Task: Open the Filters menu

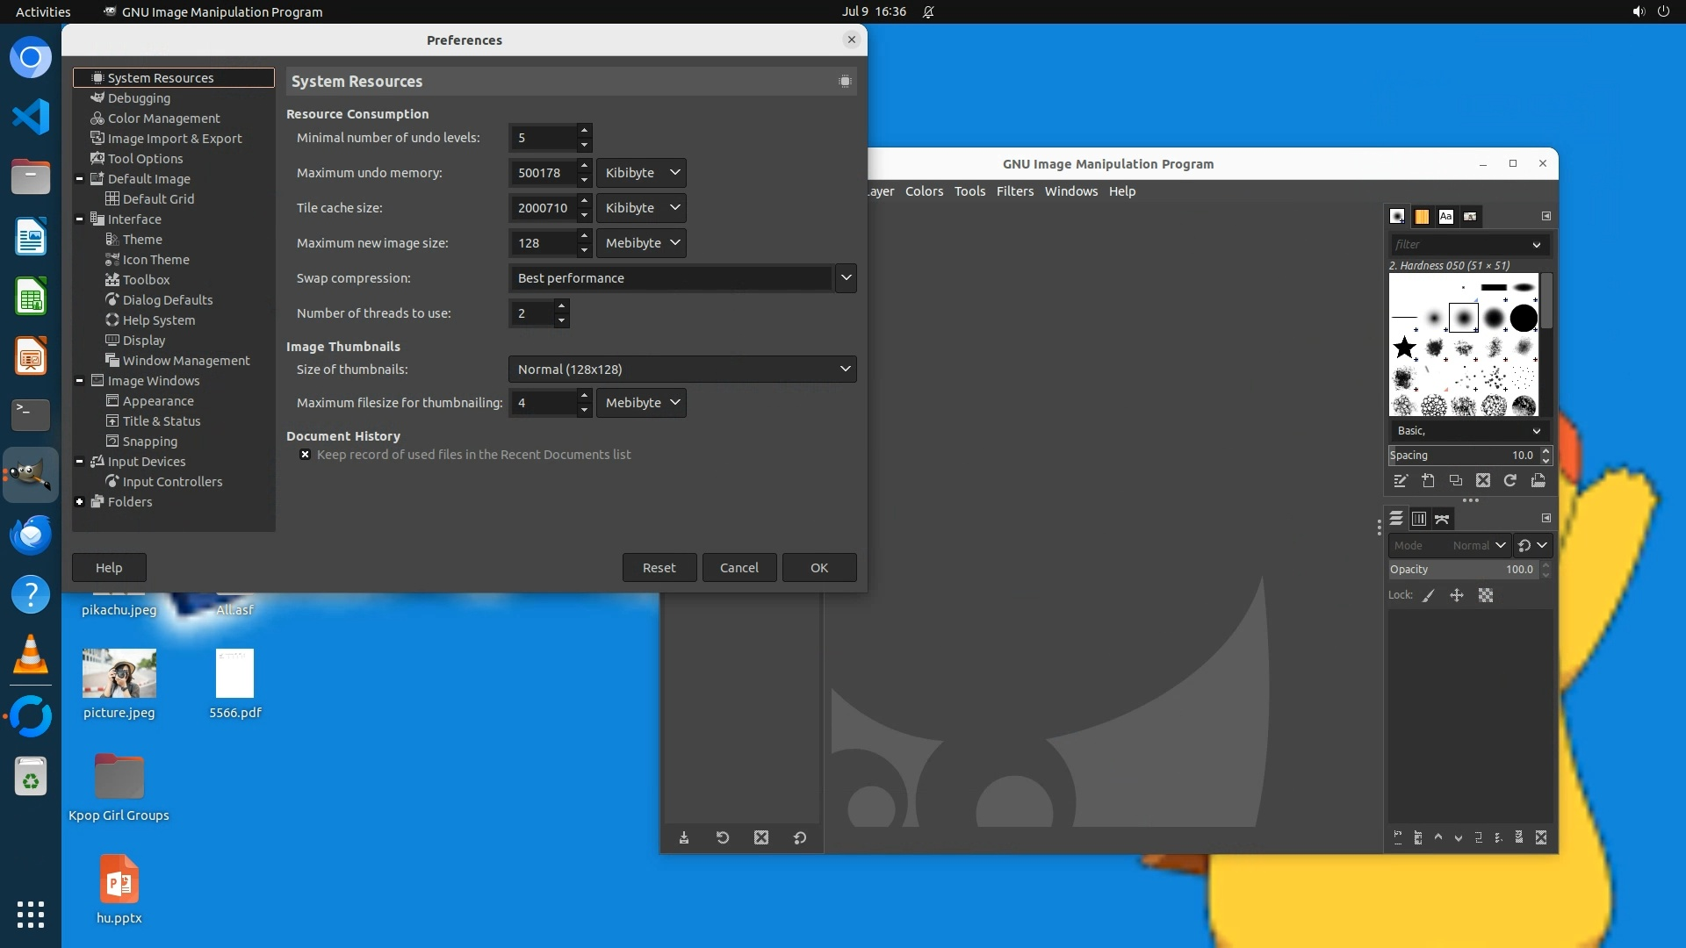Action: tap(1014, 191)
